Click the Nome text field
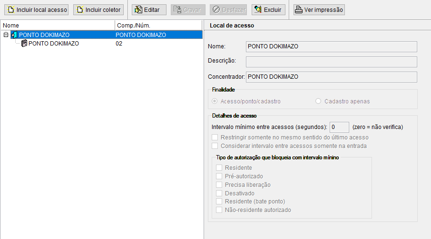431x239 pixels. tap(331, 46)
